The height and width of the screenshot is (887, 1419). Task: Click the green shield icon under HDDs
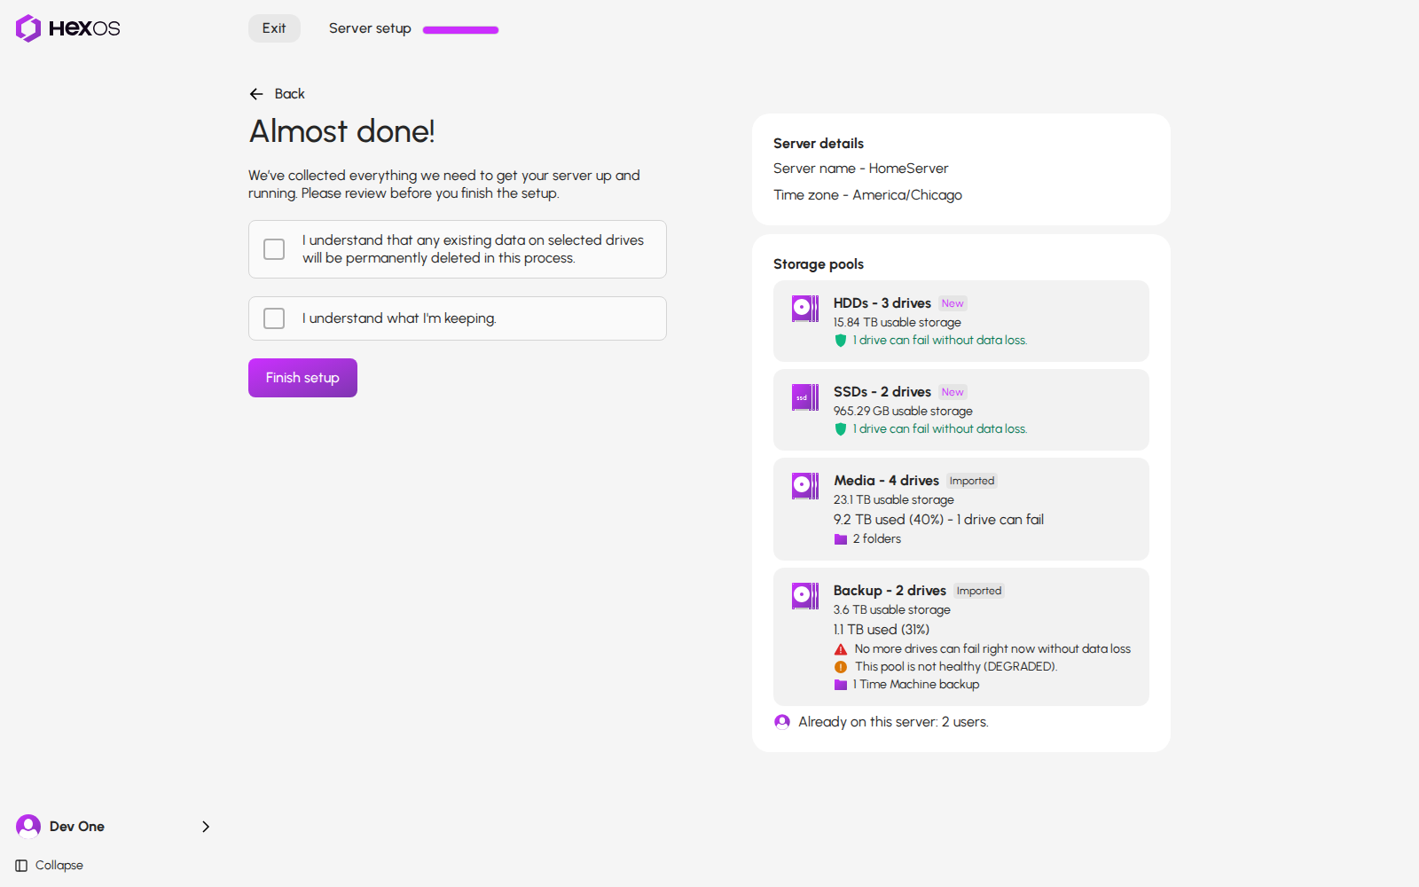[841, 341]
